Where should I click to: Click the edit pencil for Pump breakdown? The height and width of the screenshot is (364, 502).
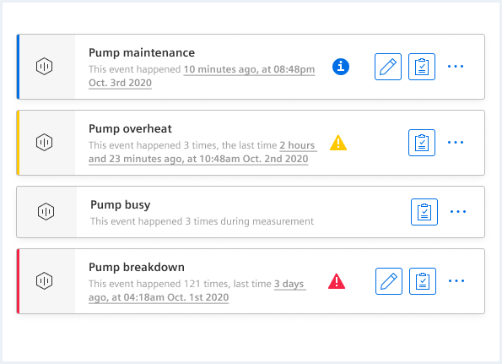click(389, 281)
